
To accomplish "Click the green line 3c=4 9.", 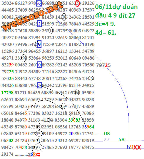I will click(105, 24).
